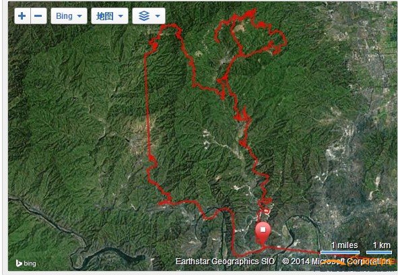Click the red track line right of the pin
This screenshot has width=398, height=275.
(x=292, y=249)
